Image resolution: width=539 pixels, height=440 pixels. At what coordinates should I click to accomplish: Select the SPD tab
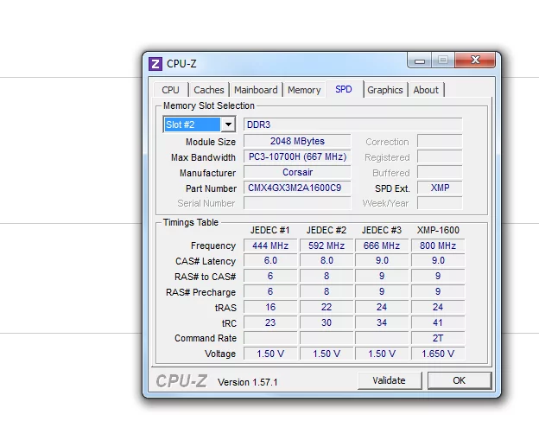click(344, 90)
